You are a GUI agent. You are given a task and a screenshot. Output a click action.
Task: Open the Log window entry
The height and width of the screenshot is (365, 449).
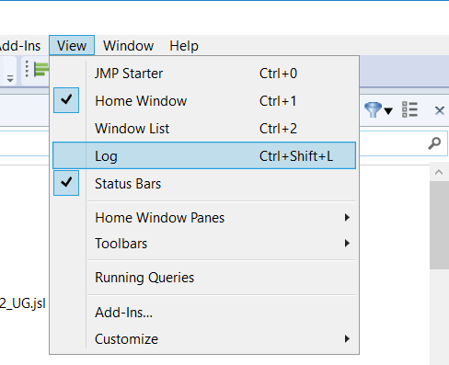(x=204, y=155)
